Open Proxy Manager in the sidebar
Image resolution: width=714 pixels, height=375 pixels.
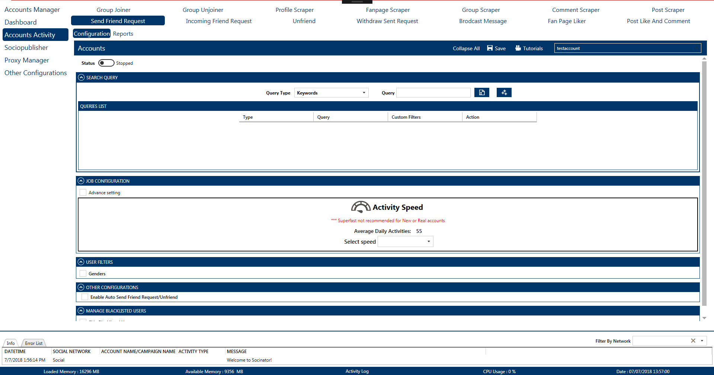coord(27,60)
